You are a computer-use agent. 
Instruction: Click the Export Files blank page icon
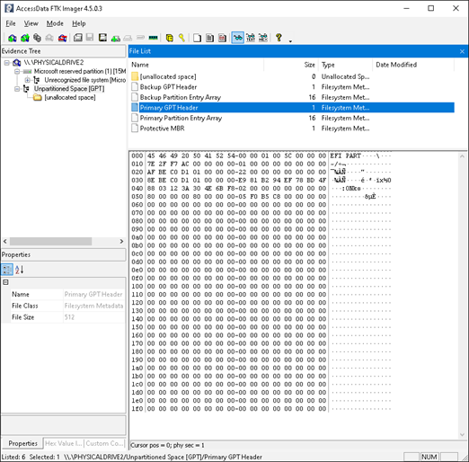tap(197, 38)
